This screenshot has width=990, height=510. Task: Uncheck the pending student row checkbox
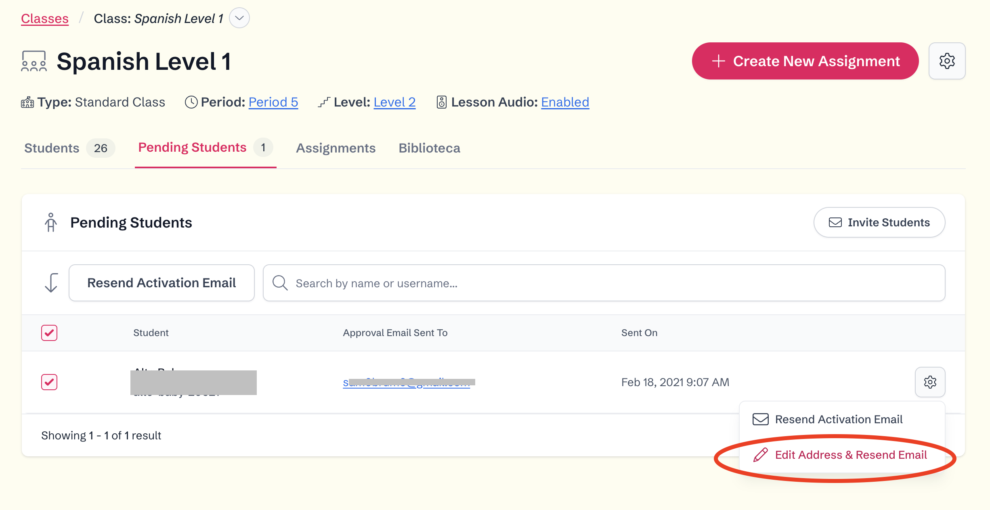click(49, 382)
